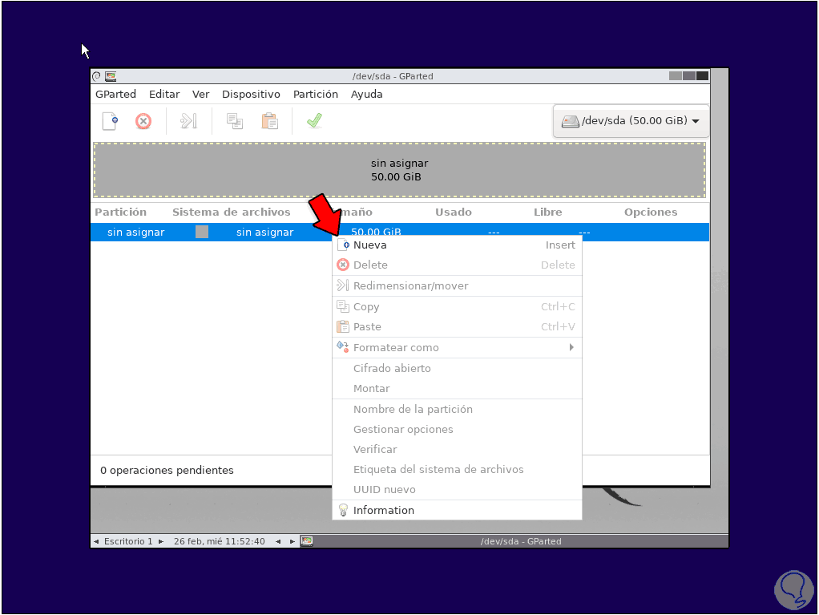The height and width of the screenshot is (615, 819).
Task: Click the taskbar clock 26 feb, mié
Action: pos(220,541)
